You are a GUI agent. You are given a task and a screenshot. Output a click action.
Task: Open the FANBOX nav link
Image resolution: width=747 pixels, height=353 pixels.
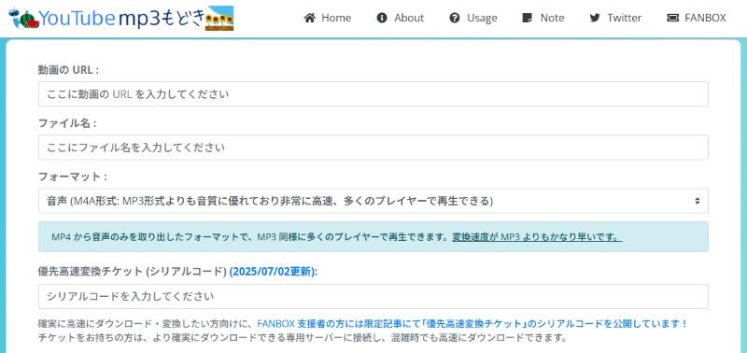point(697,18)
